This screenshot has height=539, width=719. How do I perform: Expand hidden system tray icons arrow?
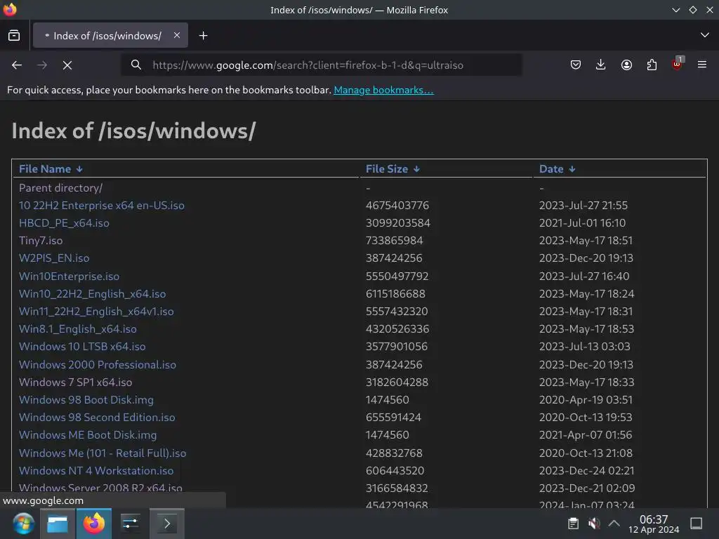[614, 524]
